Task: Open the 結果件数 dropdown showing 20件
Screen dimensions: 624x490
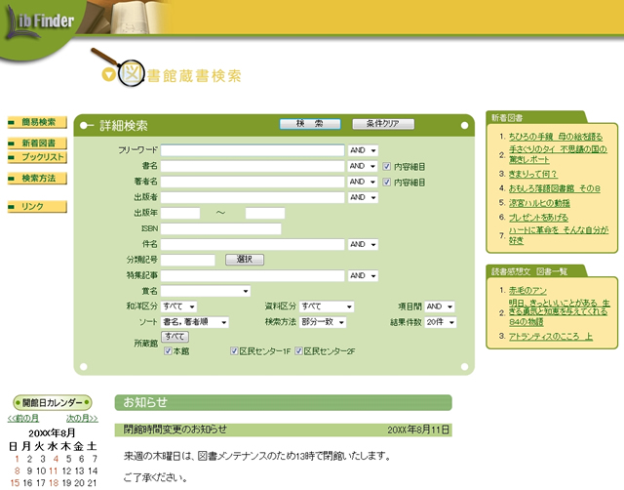Action: click(440, 322)
